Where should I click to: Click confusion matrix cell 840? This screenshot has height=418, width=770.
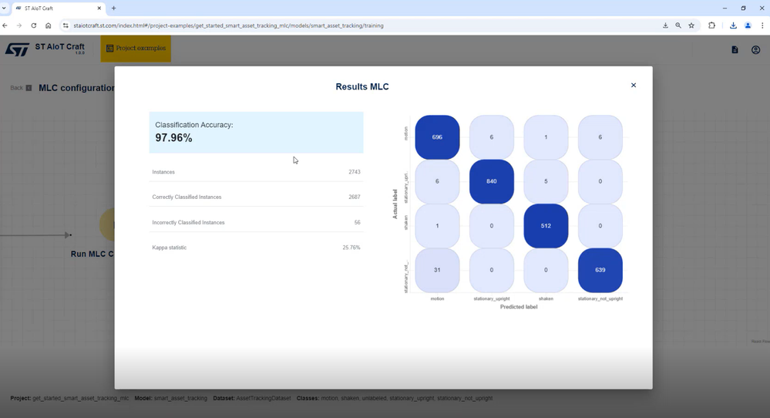(x=492, y=181)
